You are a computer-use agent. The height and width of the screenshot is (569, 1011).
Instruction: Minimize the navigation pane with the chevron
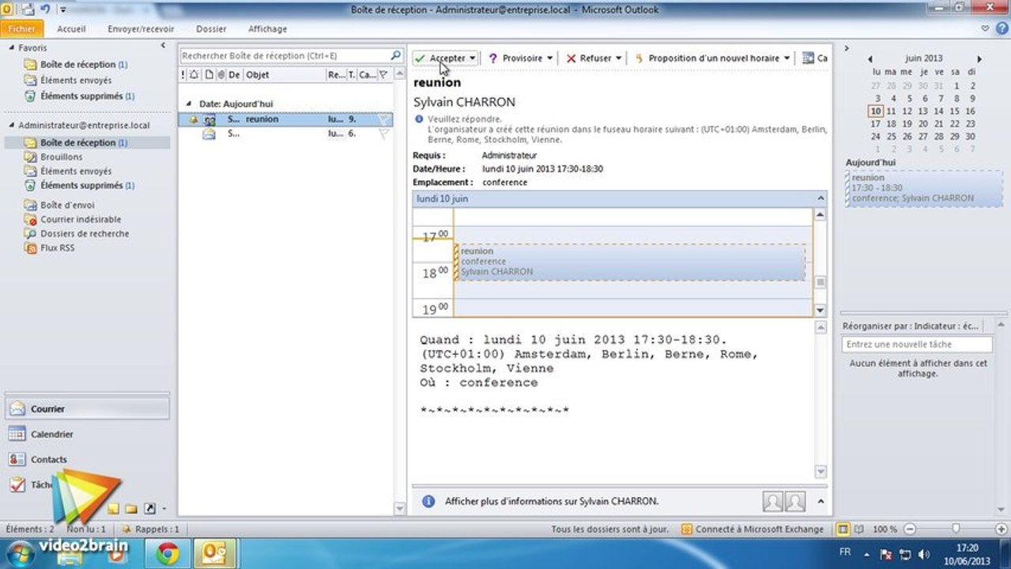pos(163,46)
